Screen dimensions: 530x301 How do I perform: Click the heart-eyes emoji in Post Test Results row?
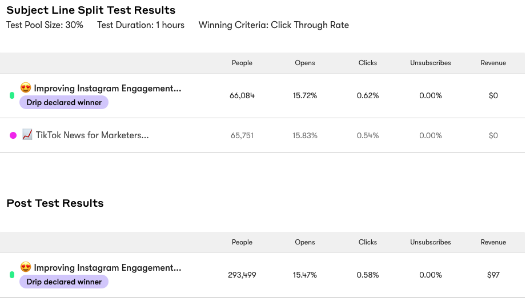pos(26,267)
